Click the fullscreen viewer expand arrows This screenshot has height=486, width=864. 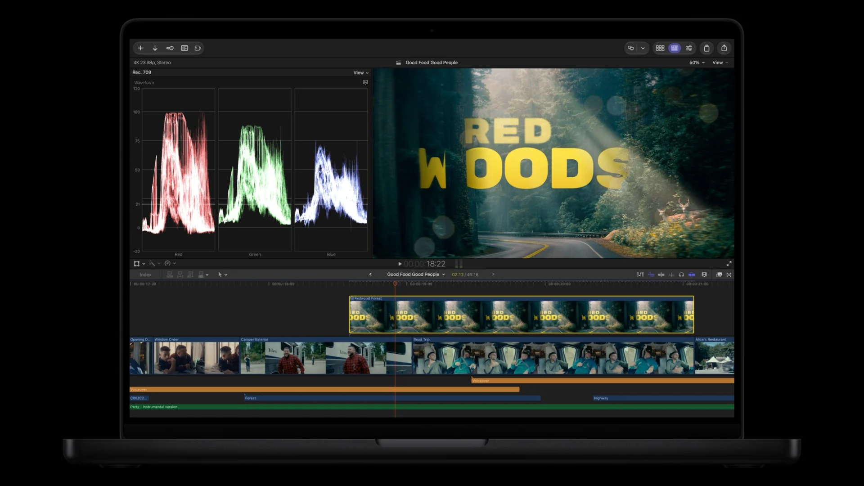(729, 264)
